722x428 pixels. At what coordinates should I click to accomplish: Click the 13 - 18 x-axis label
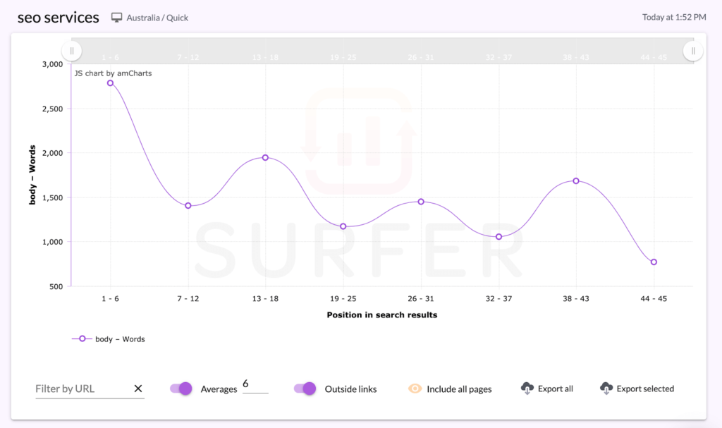click(265, 298)
